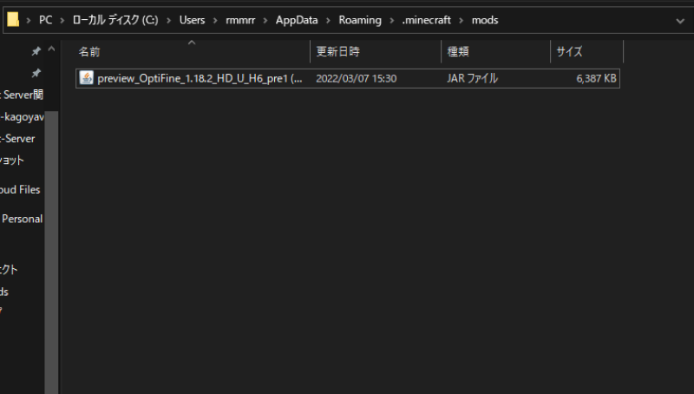Image resolution: width=694 pixels, height=394 pixels.
Task: Click the topmost pin icon in sidebar
Action: (x=36, y=51)
